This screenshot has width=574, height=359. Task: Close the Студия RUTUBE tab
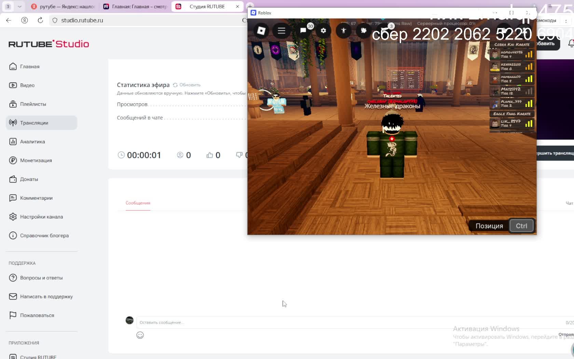pos(237,6)
